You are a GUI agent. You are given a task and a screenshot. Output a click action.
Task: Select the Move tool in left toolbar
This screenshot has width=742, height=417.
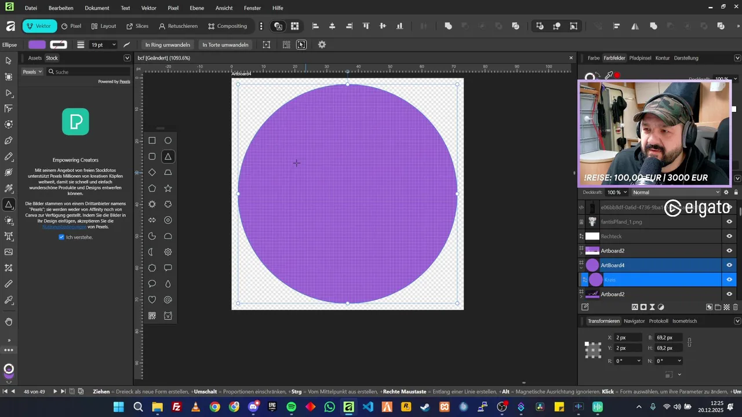click(x=9, y=61)
